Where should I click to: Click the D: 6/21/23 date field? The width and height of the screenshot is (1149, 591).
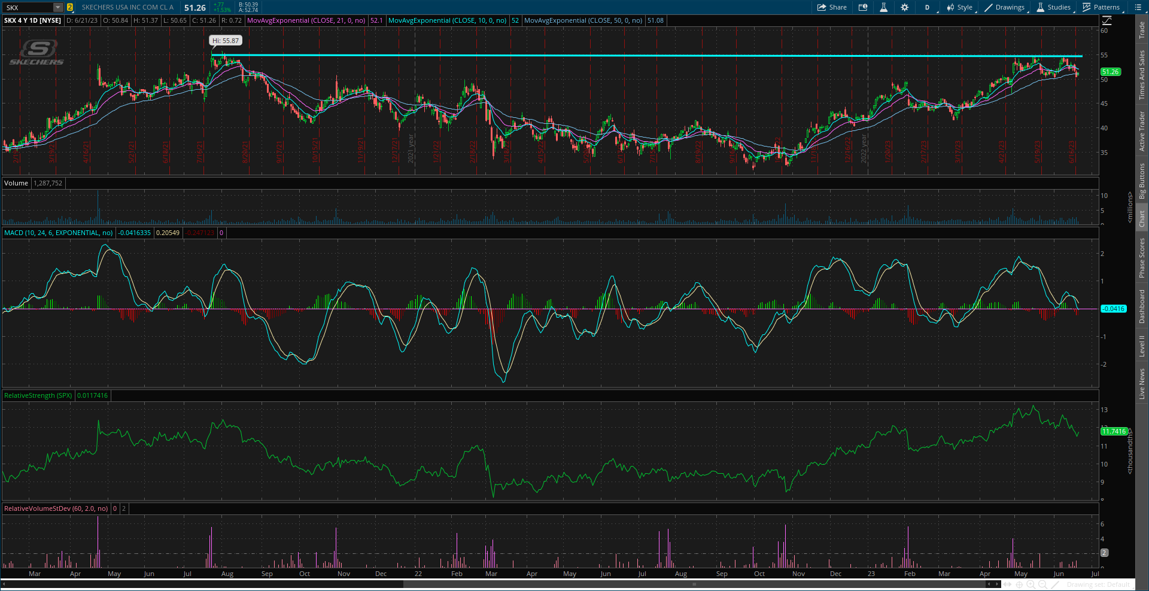(x=82, y=20)
